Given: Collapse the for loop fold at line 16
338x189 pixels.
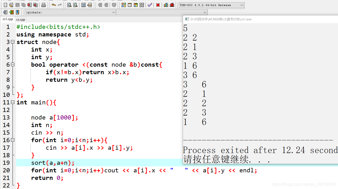Looking at the screenshot, I should click(x=13, y=140).
